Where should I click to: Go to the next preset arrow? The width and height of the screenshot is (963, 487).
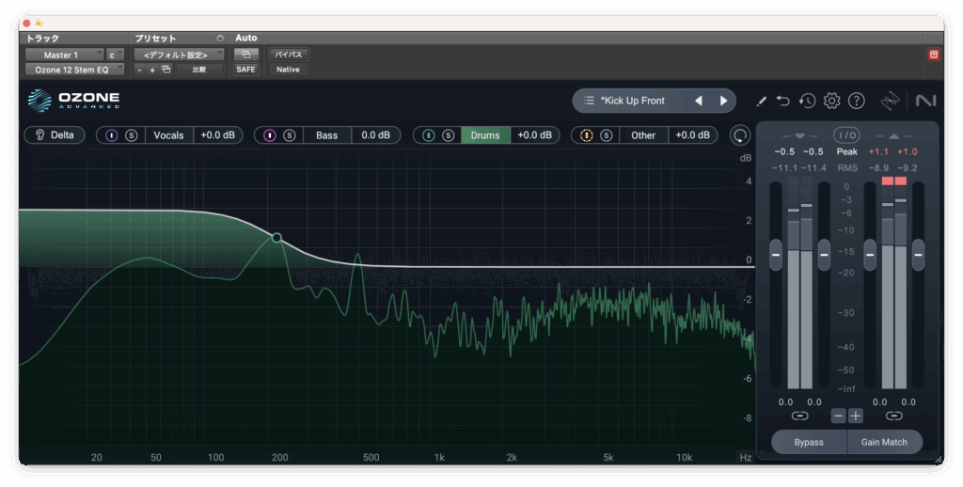point(723,101)
